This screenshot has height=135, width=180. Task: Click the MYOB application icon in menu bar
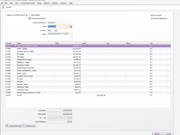click(2, 3)
